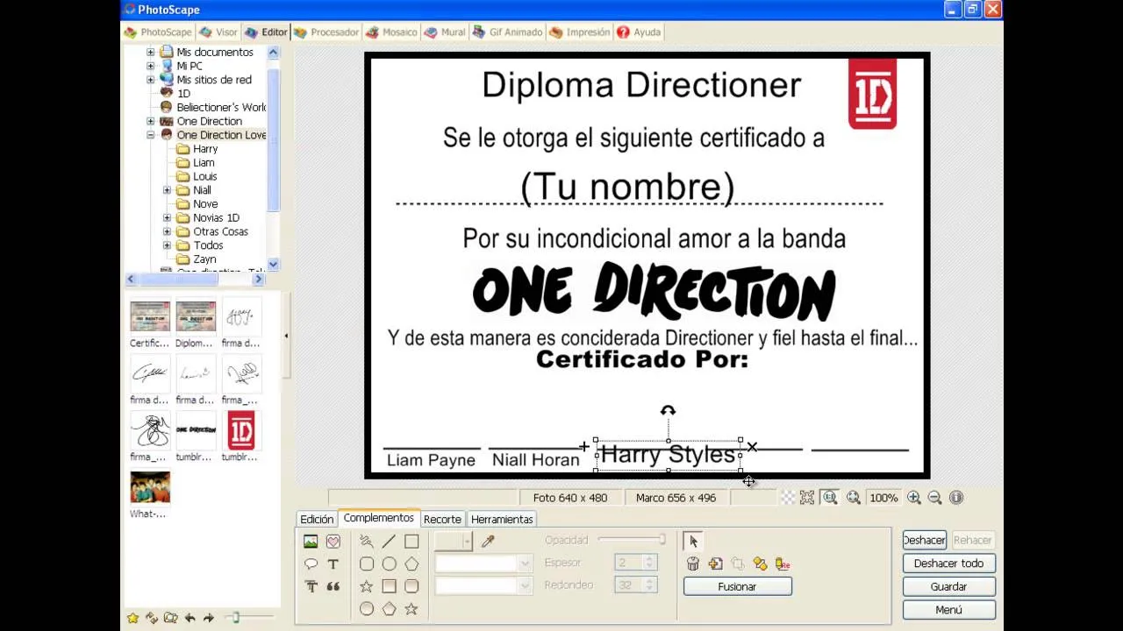Expand the Niall folder node
The width and height of the screenshot is (1123, 631).
click(x=167, y=190)
